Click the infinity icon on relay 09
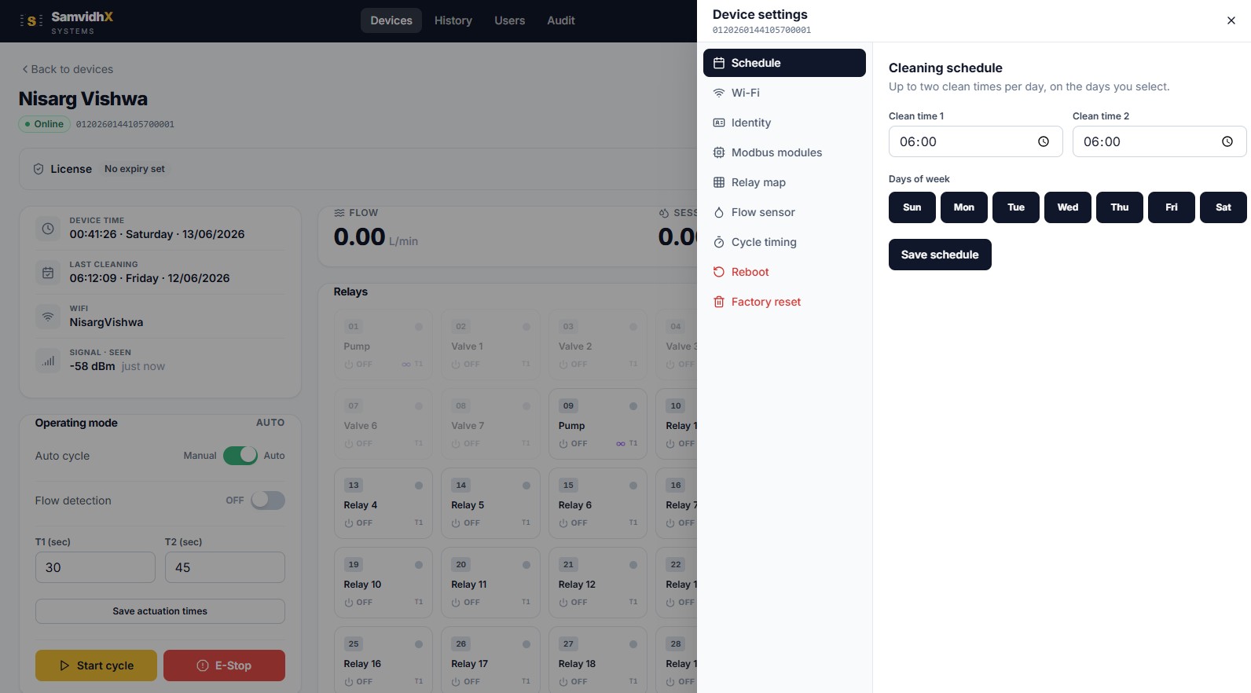The width and height of the screenshot is (1251, 693). click(621, 444)
